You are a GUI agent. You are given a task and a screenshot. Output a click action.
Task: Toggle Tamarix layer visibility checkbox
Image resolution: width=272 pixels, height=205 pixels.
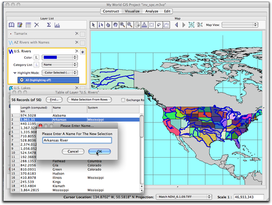pyautogui.click(x=83, y=34)
